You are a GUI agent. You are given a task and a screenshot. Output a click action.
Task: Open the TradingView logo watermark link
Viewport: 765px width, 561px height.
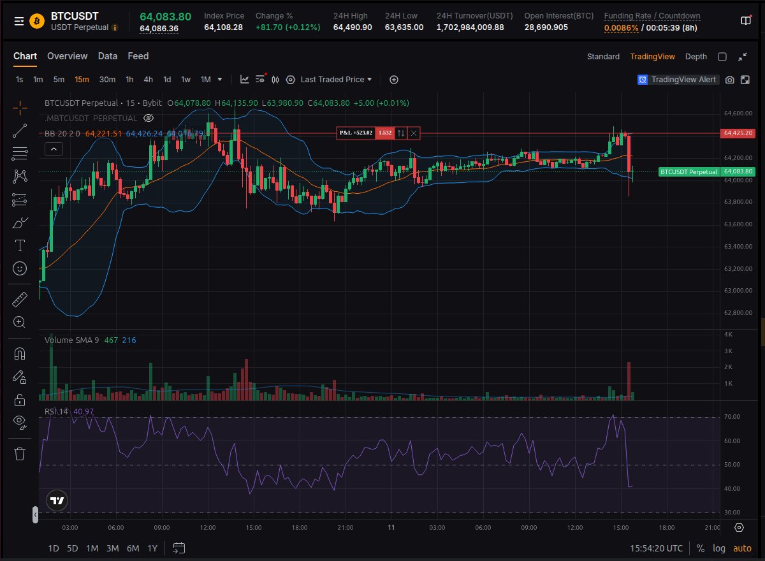pos(57,501)
